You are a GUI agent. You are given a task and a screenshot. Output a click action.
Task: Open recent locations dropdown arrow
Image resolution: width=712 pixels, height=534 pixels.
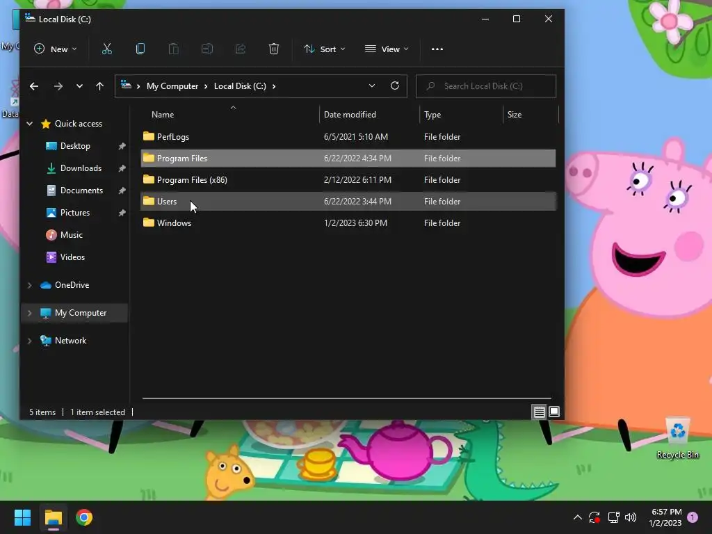pos(79,86)
